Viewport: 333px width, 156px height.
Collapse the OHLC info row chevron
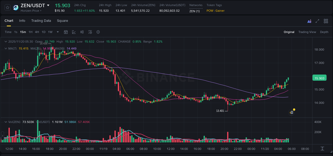tap(6, 42)
